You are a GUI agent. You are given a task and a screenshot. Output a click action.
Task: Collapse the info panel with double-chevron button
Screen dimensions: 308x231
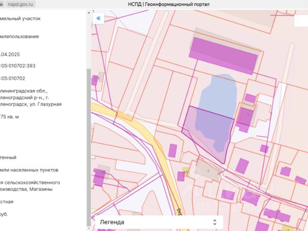coord(99,18)
